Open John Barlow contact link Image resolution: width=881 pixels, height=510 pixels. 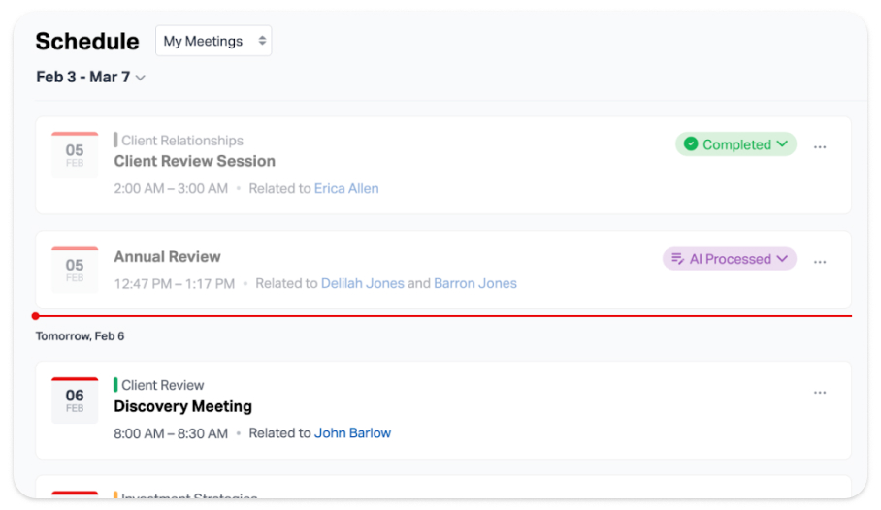click(352, 433)
